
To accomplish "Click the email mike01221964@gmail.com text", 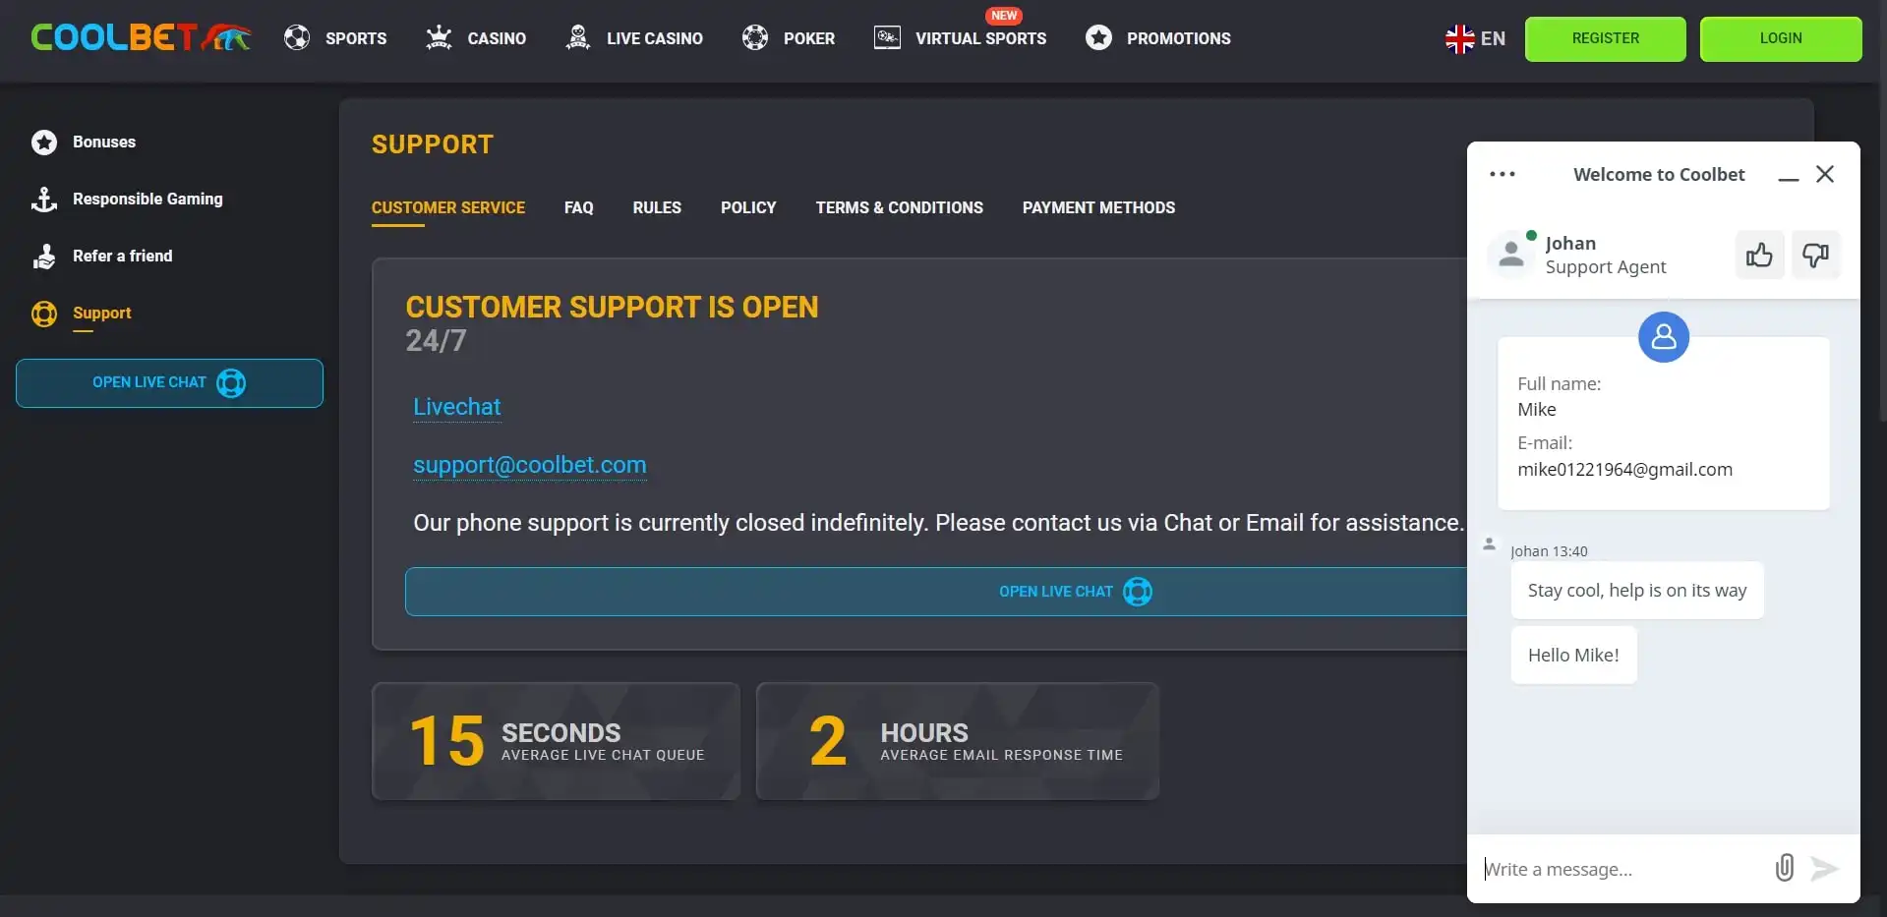I will tap(1624, 470).
